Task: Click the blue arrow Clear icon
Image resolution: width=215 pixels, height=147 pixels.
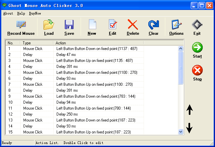Action: click(154, 24)
